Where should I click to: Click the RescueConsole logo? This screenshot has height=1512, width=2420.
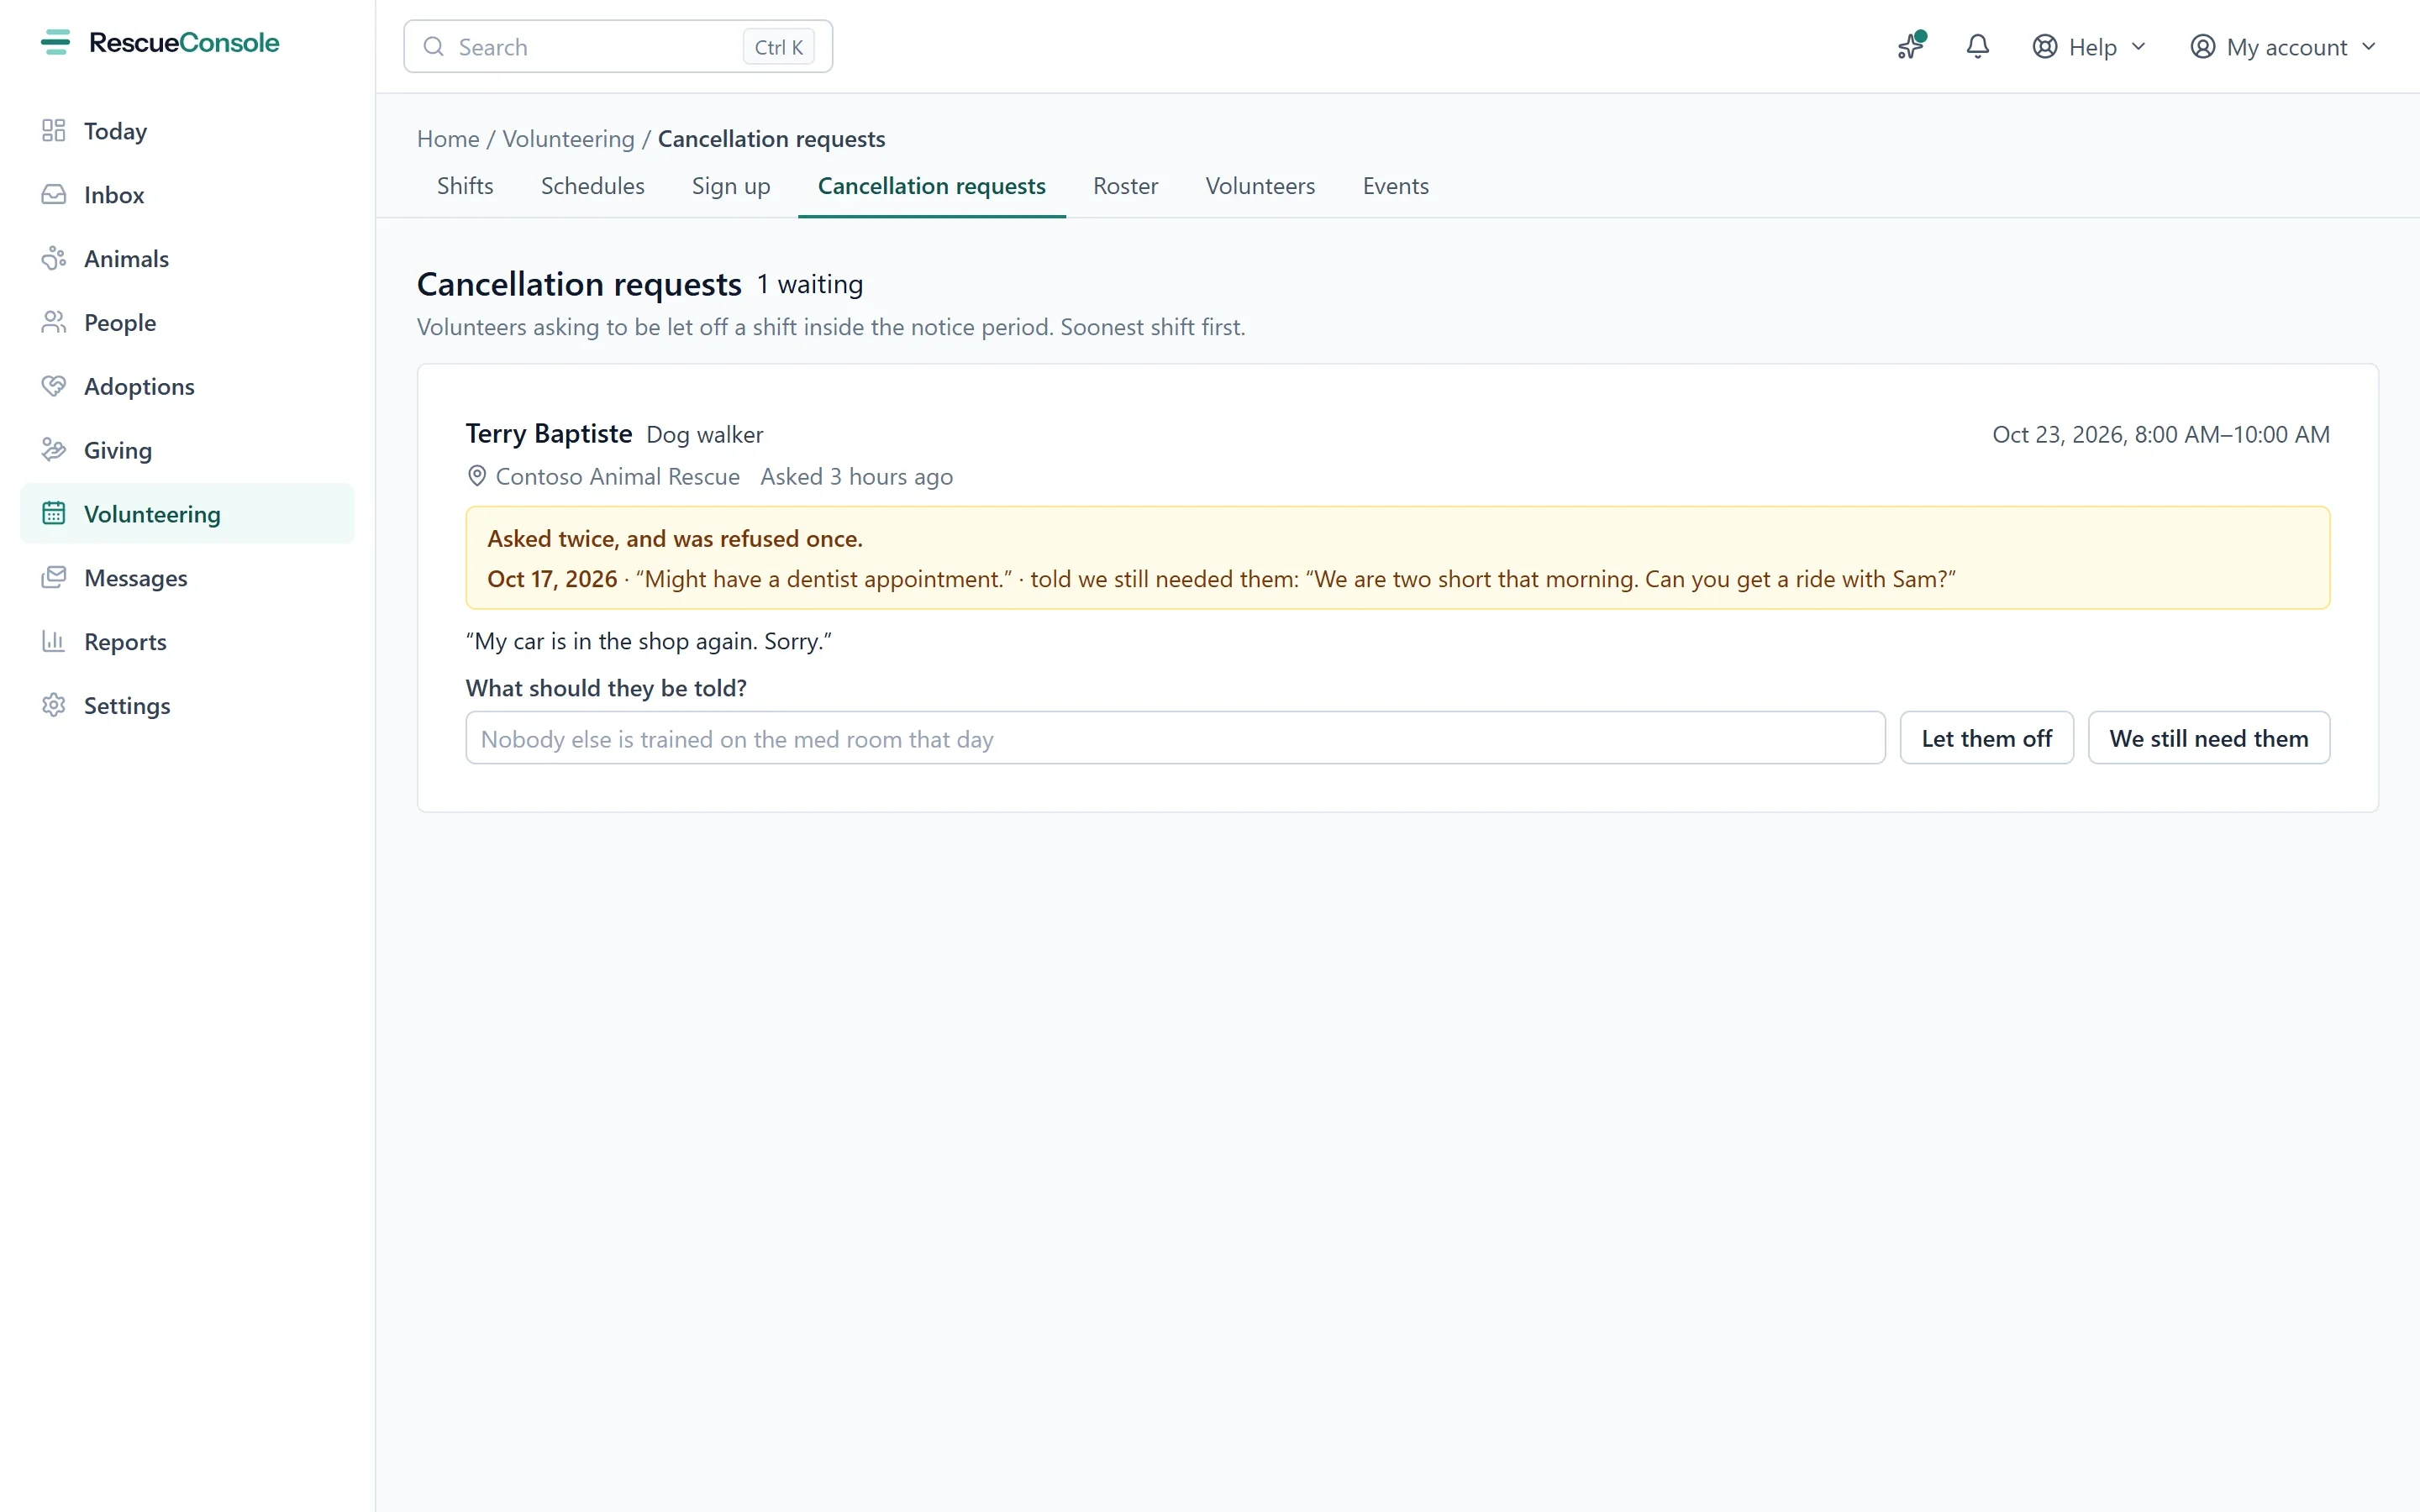[160, 42]
